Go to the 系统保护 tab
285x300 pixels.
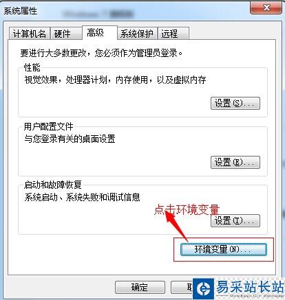pos(137,34)
